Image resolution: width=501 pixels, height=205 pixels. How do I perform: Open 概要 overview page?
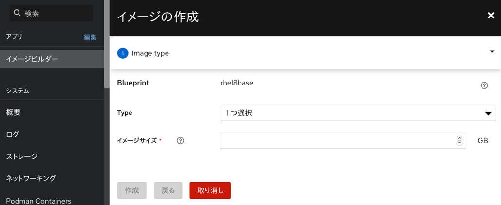point(13,112)
